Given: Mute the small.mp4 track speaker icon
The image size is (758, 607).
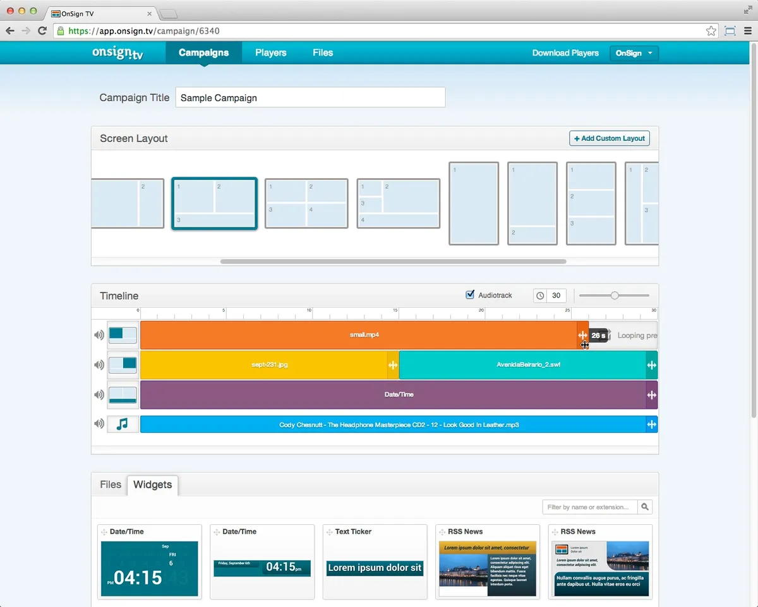Looking at the screenshot, I should tap(99, 335).
